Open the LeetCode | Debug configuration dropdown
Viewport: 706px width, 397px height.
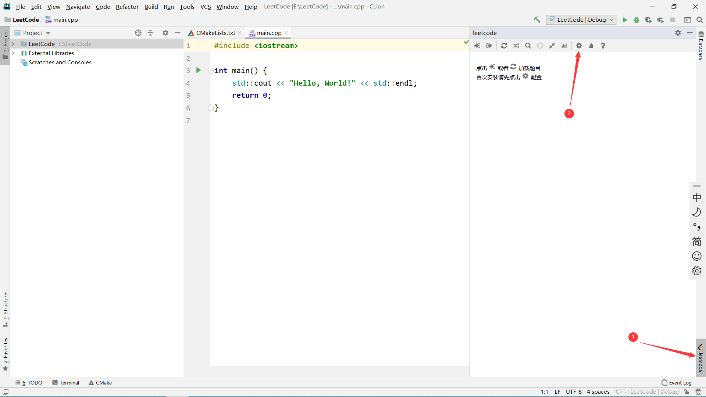581,20
